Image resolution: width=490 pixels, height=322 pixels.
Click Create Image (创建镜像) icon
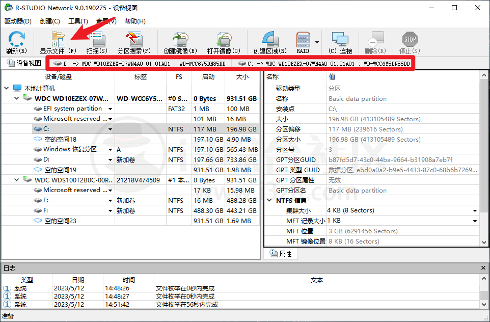coord(180,42)
